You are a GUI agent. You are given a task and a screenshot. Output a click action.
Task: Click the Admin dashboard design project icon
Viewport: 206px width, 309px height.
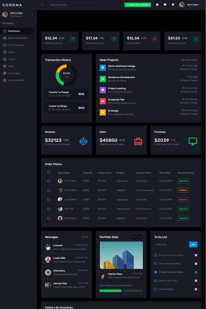103,68
